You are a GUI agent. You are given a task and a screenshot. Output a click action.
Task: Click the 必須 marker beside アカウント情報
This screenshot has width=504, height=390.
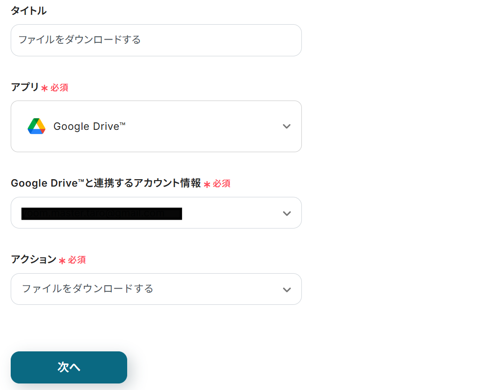tap(221, 184)
